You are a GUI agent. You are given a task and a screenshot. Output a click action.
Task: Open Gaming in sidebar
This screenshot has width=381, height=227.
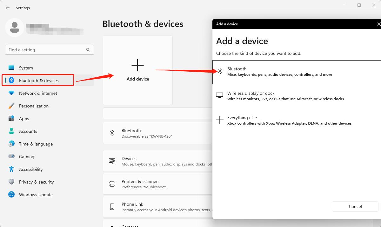tap(49, 157)
